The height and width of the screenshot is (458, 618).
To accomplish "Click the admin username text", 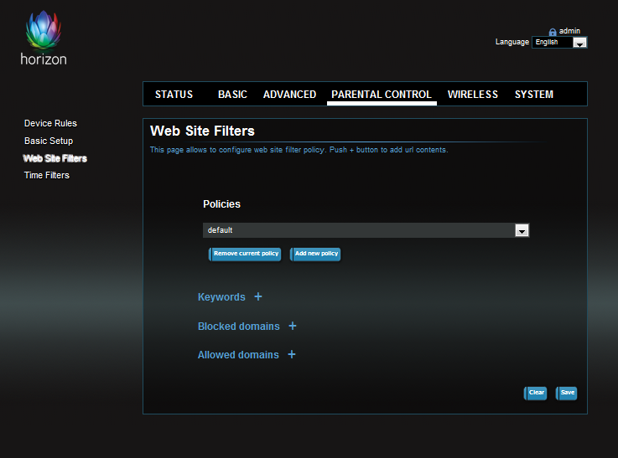I will pyautogui.click(x=569, y=31).
